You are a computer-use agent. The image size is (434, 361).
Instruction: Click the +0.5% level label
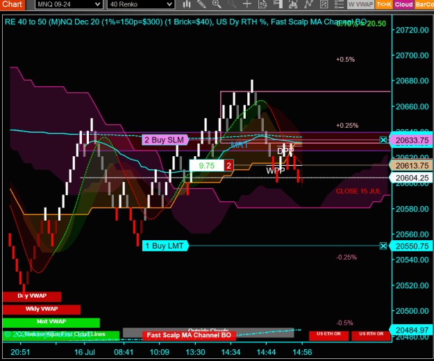345,60
